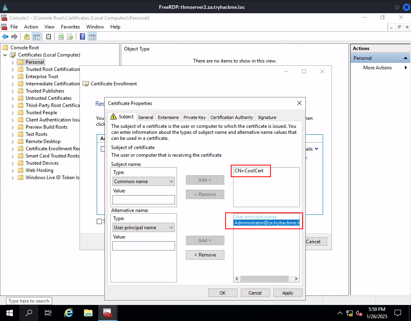Click the Subject name Value input field
Image resolution: width=411 pixels, height=321 pixels.
click(144, 200)
